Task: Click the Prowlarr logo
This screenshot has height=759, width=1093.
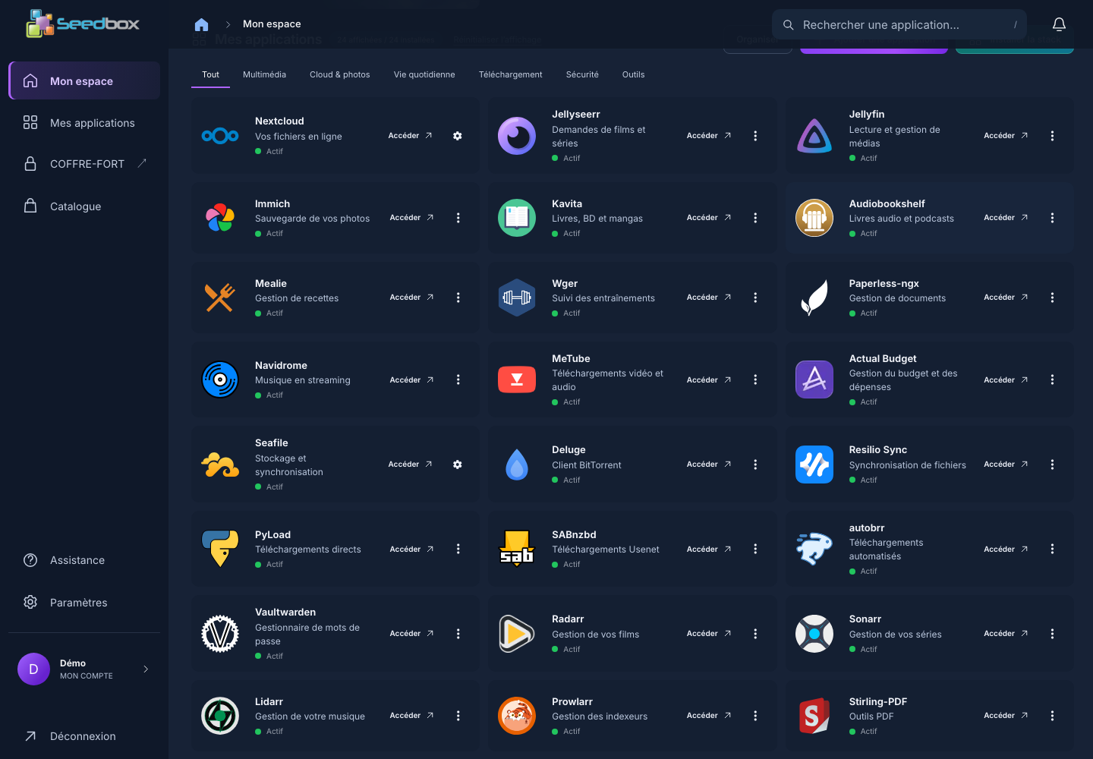Action: (517, 716)
